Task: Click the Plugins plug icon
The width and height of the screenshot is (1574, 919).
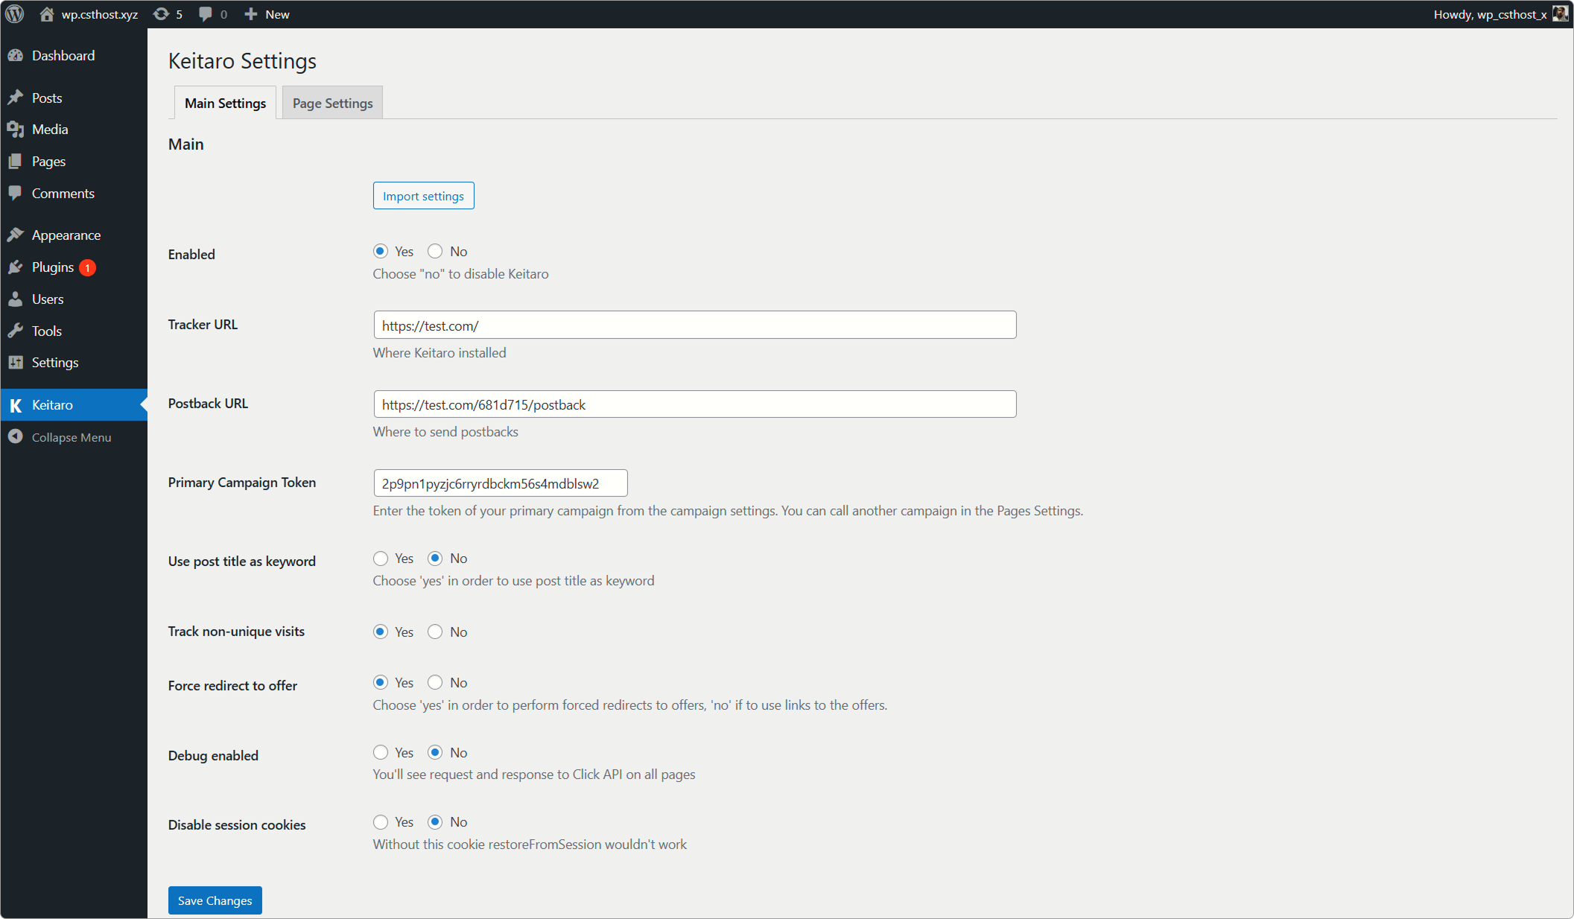Action: click(16, 267)
